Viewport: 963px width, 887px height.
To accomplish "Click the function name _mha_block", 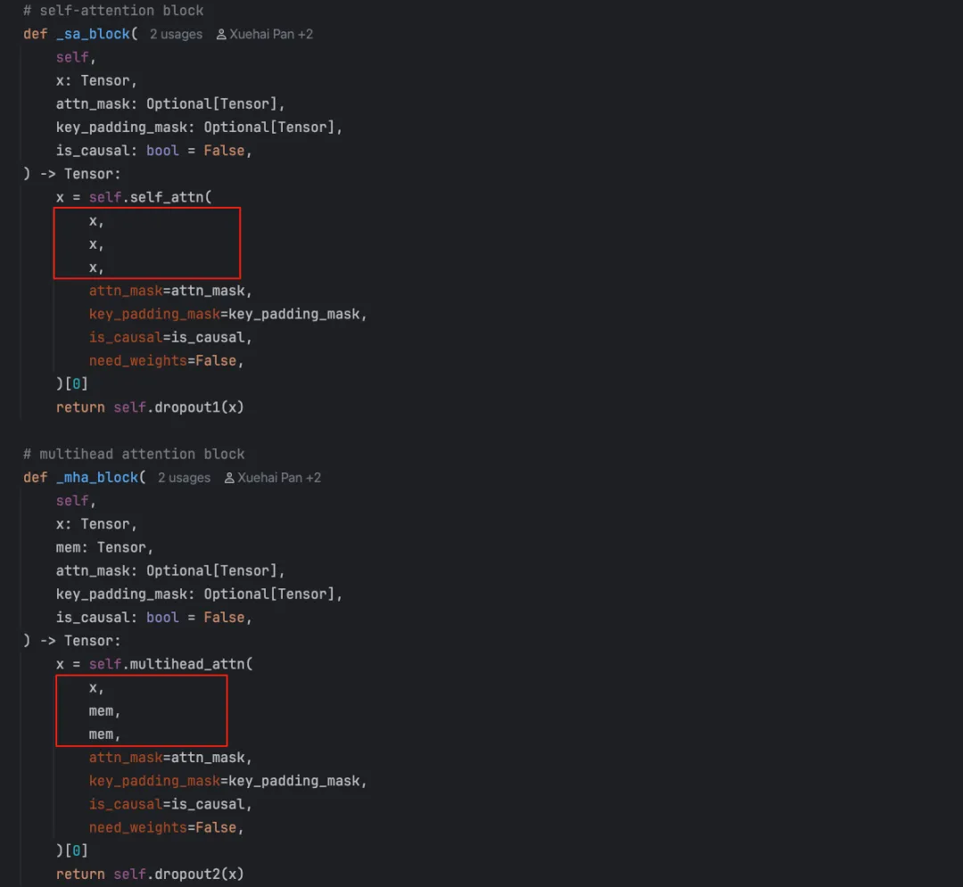I will (97, 478).
